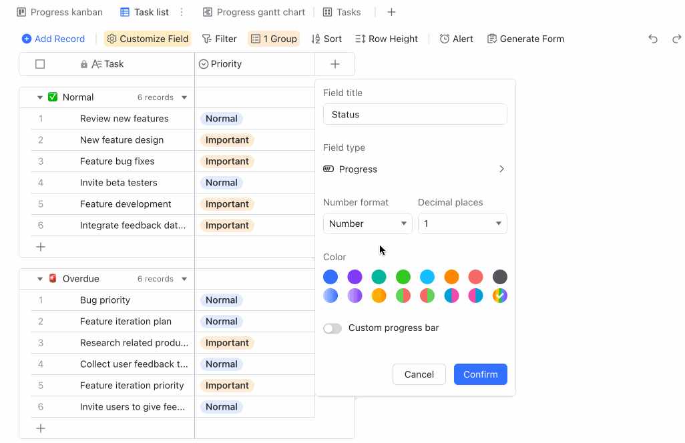Open the Alert settings
685x443 pixels.
click(x=456, y=39)
